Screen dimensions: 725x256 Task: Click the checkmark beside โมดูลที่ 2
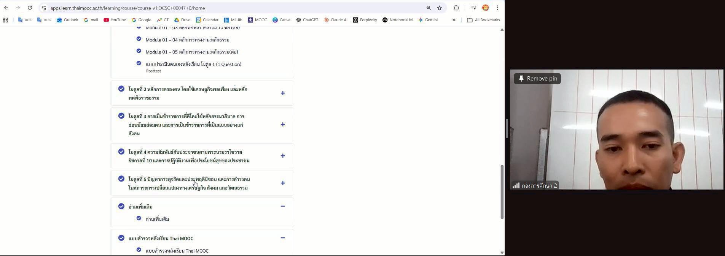(x=121, y=88)
